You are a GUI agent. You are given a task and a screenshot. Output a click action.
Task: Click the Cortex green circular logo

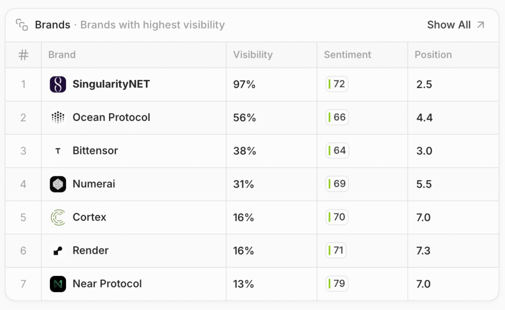[x=58, y=217]
